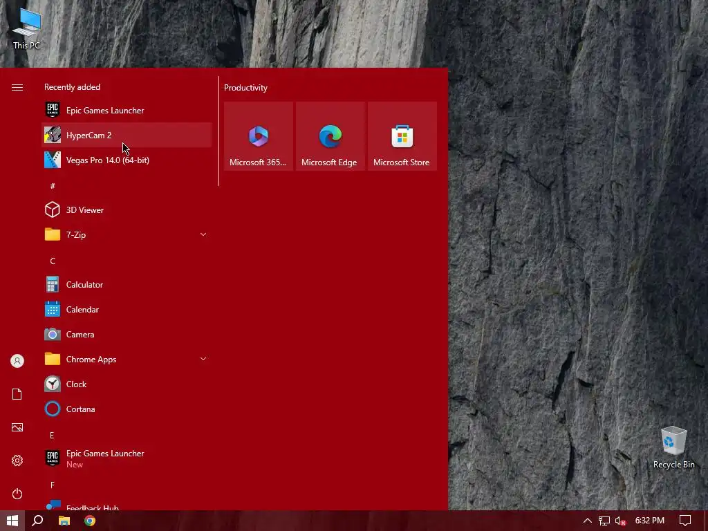
Task: Open the network status tray icon
Action: coord(604,521)
